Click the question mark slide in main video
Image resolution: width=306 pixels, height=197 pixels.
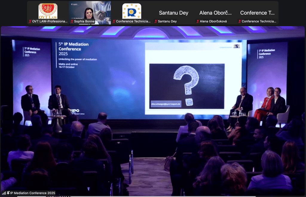pos(187,86)
